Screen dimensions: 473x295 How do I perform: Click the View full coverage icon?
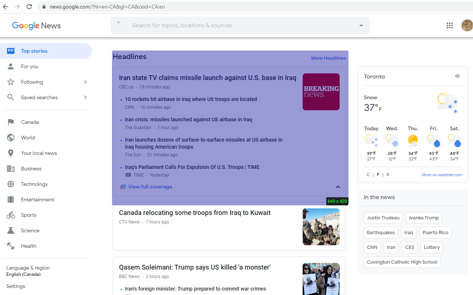[123, 187]
